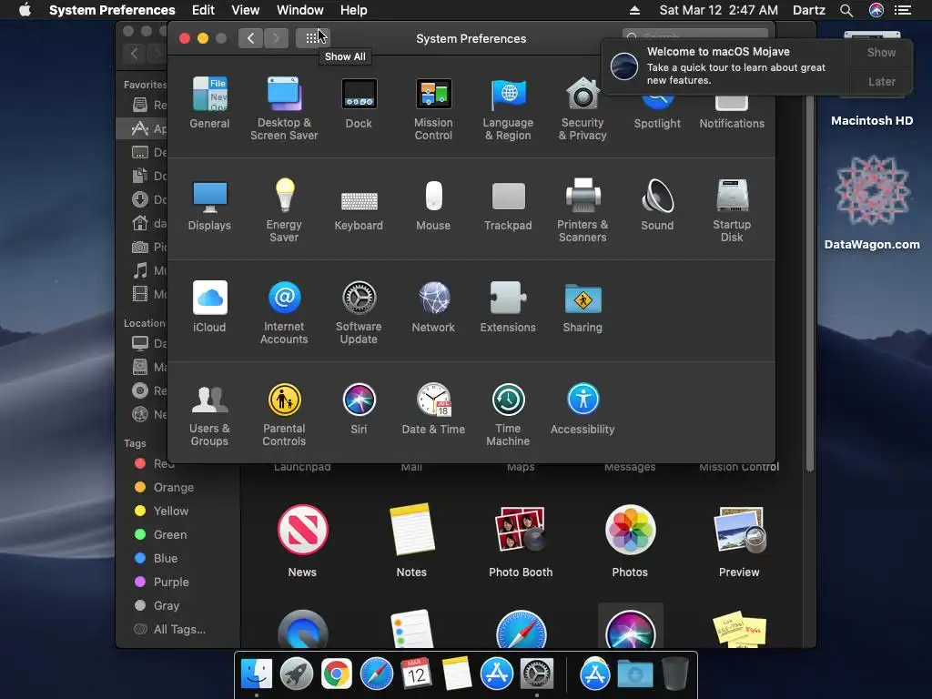The height and width of the screenshot is (699, 932).
Task: Open Desktop & Screen Saver preferences
Action: click(284, 108)
